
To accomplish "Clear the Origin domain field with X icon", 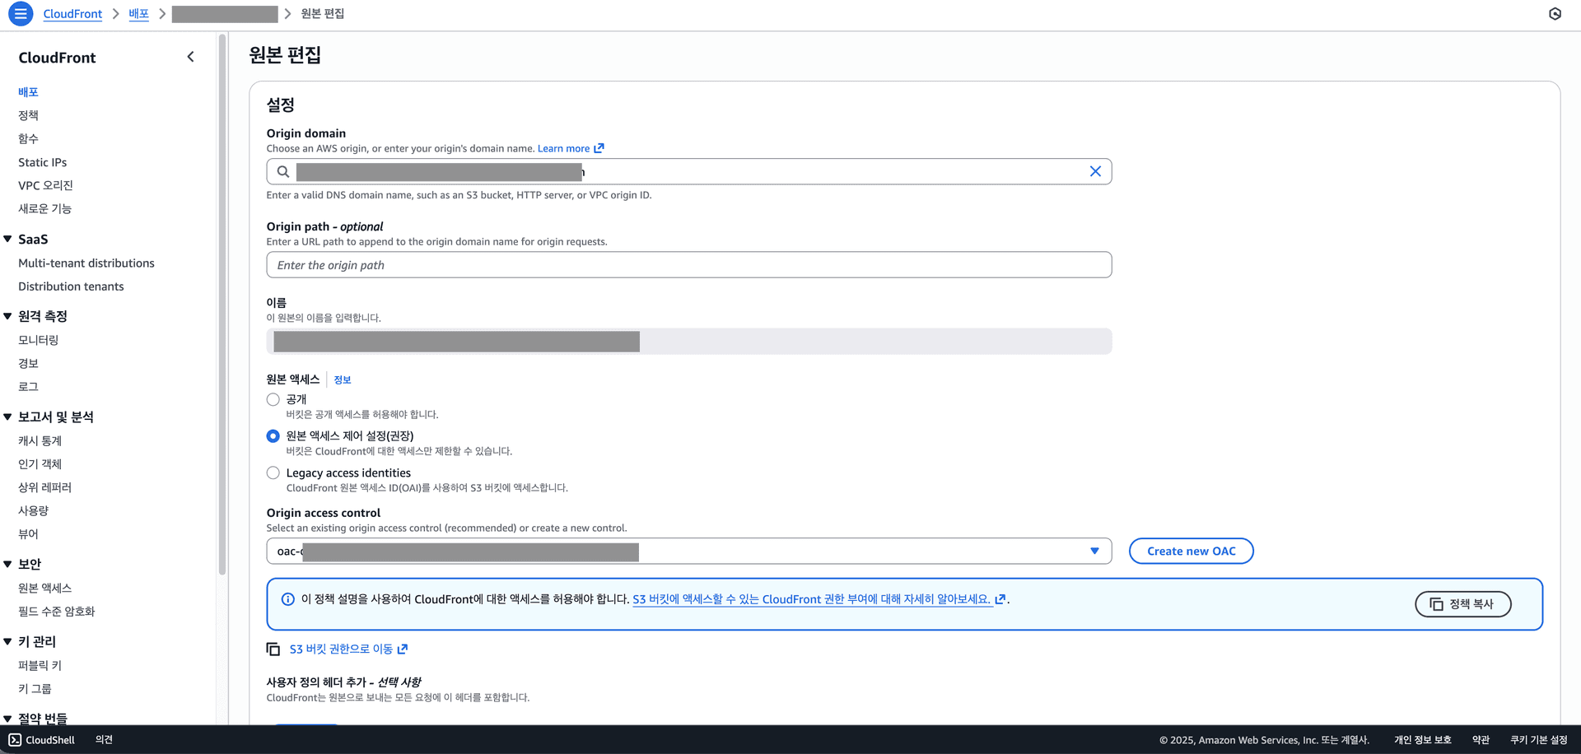I will (1094, 171).
